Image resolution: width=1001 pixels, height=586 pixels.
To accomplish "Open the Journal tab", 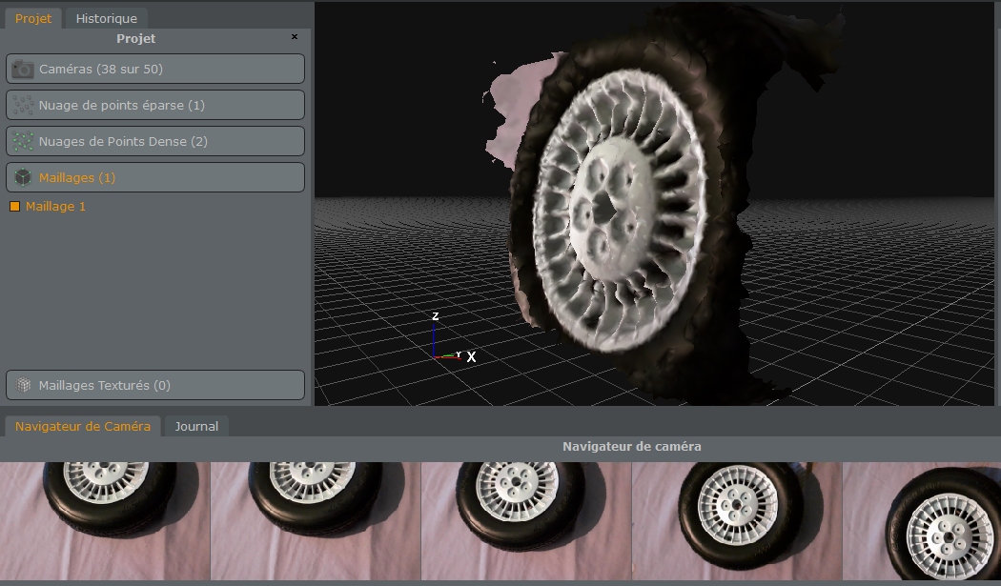I will click(196, 427).
